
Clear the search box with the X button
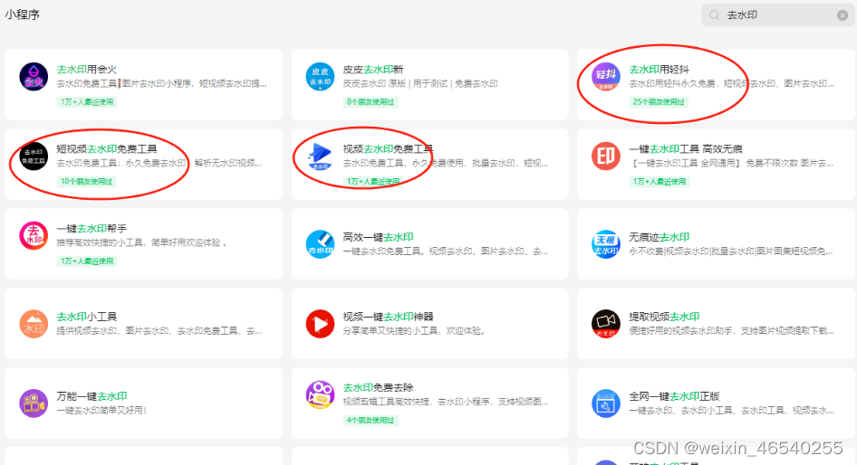click(843, 15)
